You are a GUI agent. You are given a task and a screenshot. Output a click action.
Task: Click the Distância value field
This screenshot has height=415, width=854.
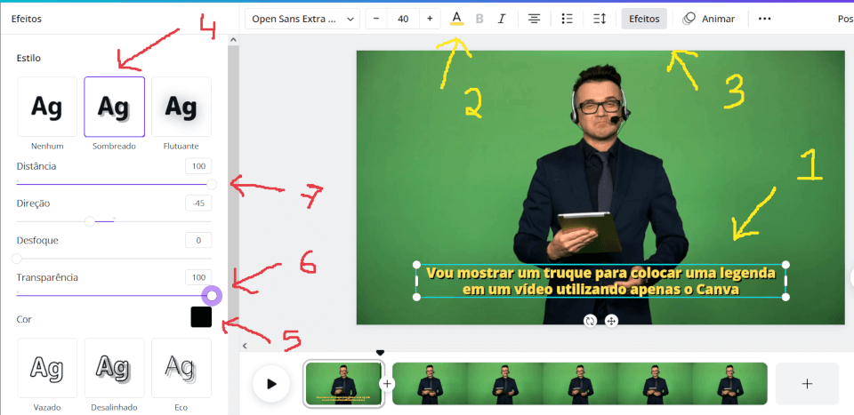point(198,166)
